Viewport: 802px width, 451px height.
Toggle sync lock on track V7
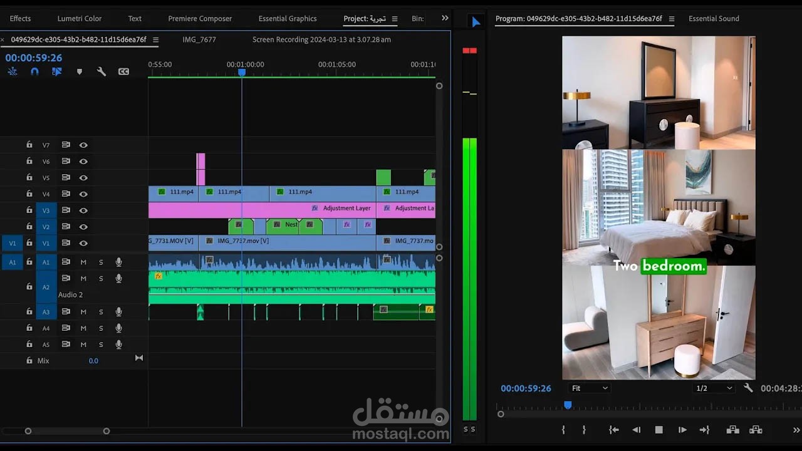click(x=66, y=145)
